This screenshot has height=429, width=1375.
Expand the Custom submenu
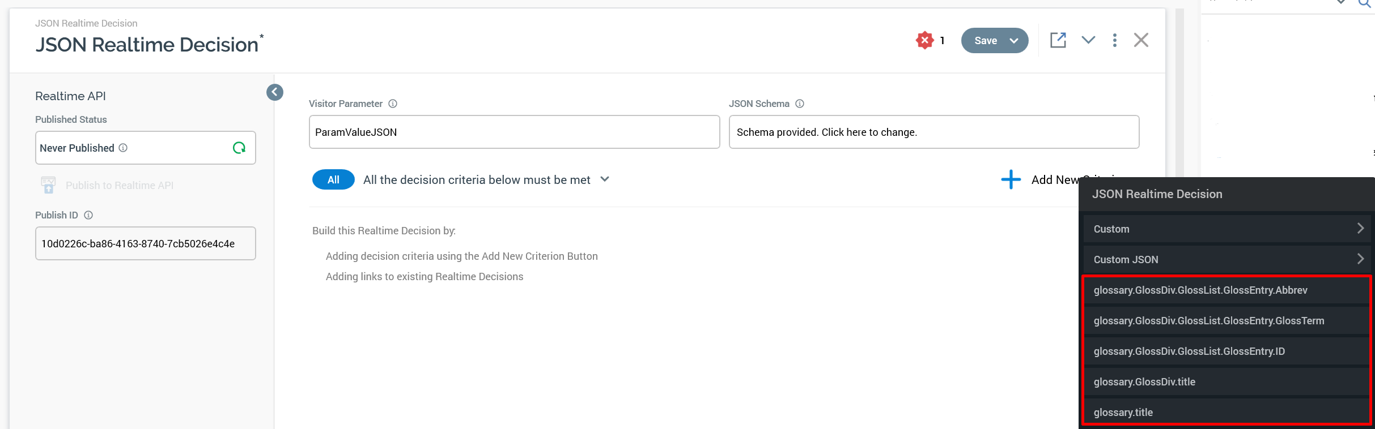1227,229
